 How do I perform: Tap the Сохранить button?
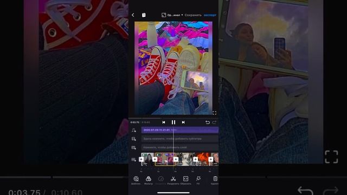click(x=193, y=15)
